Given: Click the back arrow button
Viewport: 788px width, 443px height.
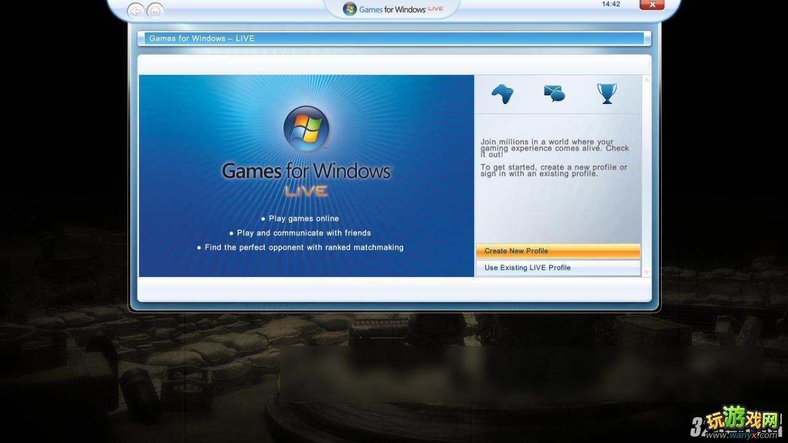Looking at the screenshot, I should click(135, 10).
